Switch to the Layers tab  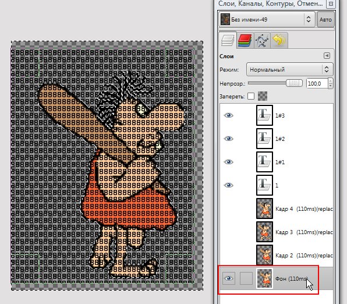click(x=228, y=40)
